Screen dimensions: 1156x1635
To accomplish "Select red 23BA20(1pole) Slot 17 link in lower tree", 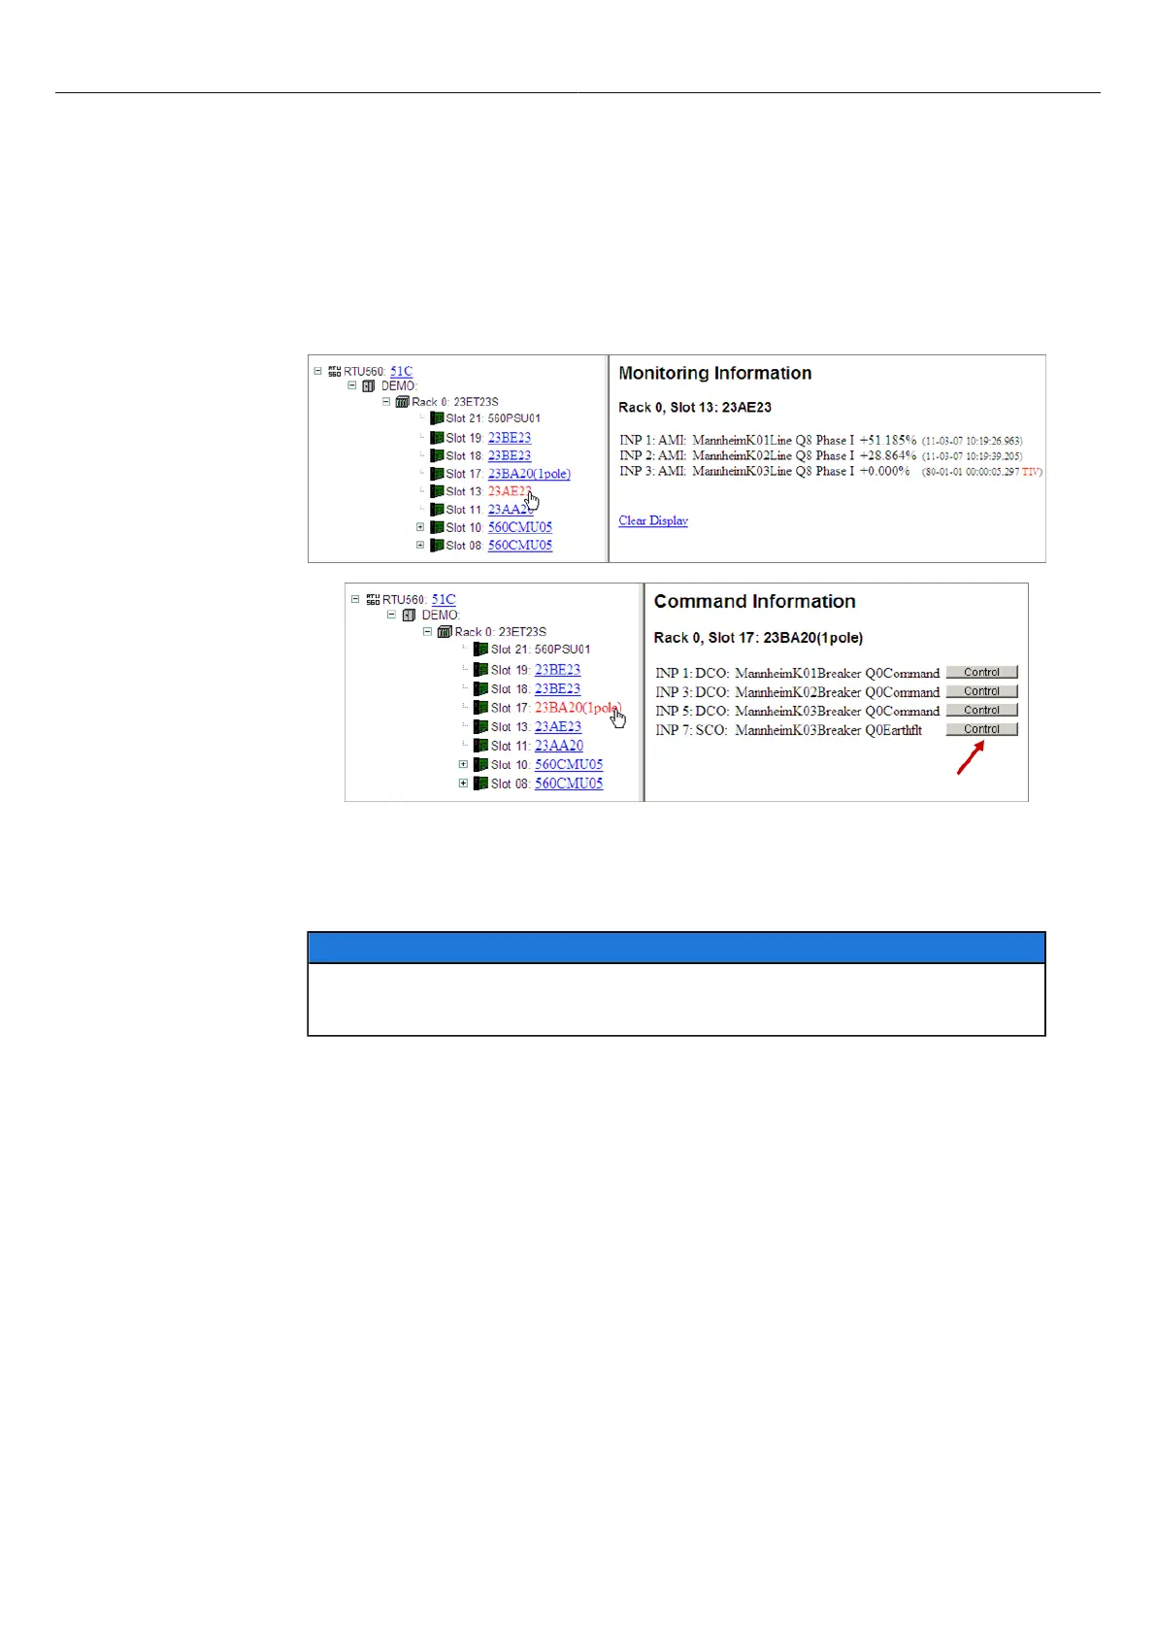I will (578, 707).
